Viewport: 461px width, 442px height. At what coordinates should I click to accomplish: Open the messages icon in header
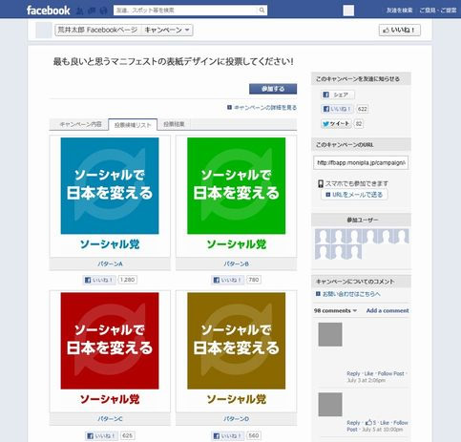92,11
